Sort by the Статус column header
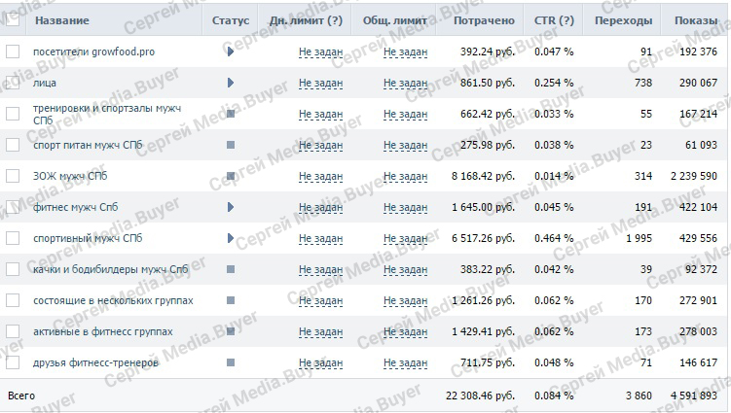 [x=231, y=20]
